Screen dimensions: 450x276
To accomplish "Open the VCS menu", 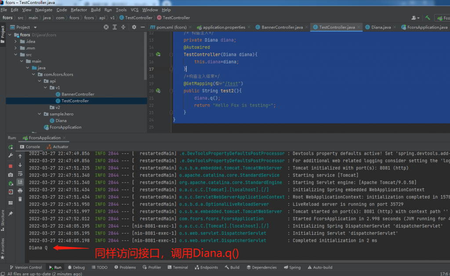I will coord(134,10).
